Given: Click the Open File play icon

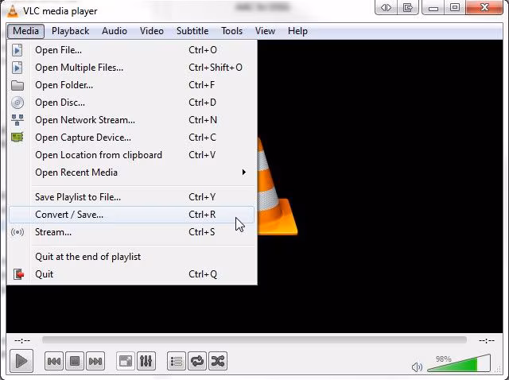Looking at the screenshot, I should click(x=17, y=50).
